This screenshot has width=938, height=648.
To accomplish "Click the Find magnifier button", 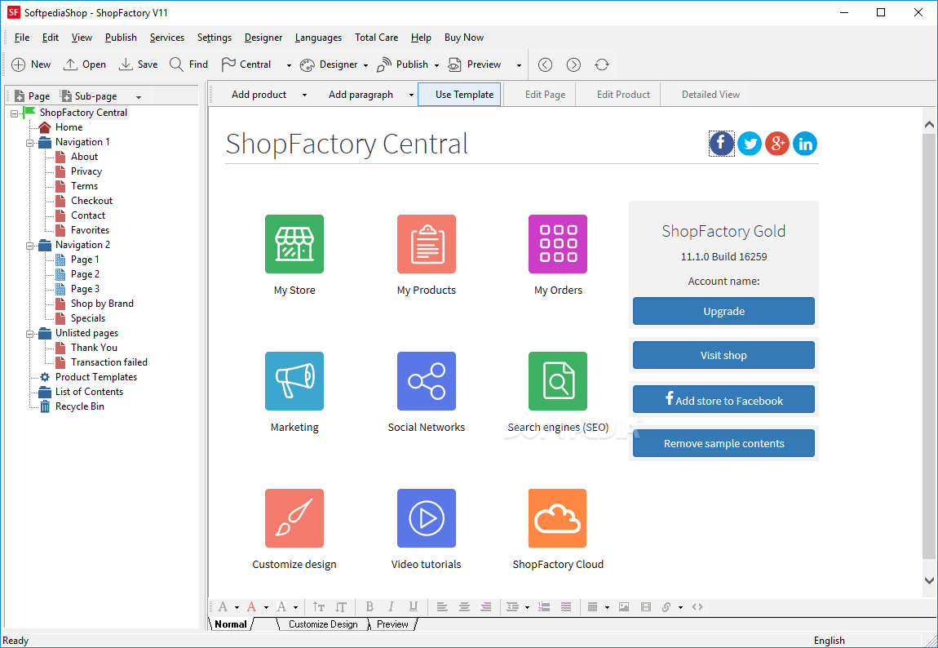I will 188,64.
